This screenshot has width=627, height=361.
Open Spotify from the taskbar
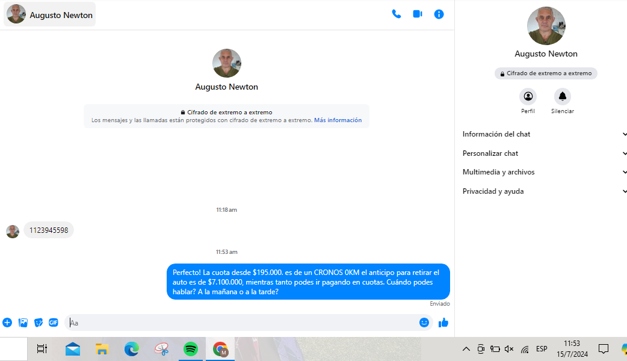coord(191,349)
